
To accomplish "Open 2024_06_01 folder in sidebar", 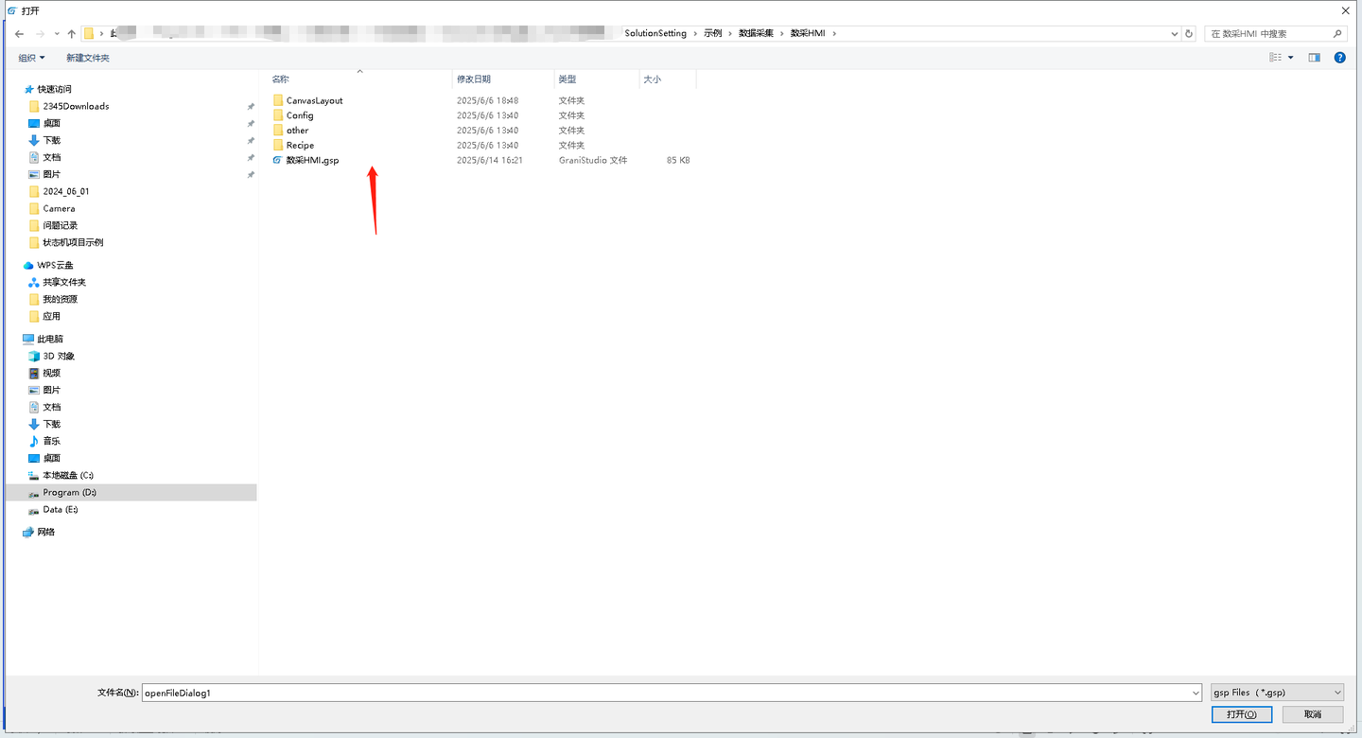I will pos(66,191).
